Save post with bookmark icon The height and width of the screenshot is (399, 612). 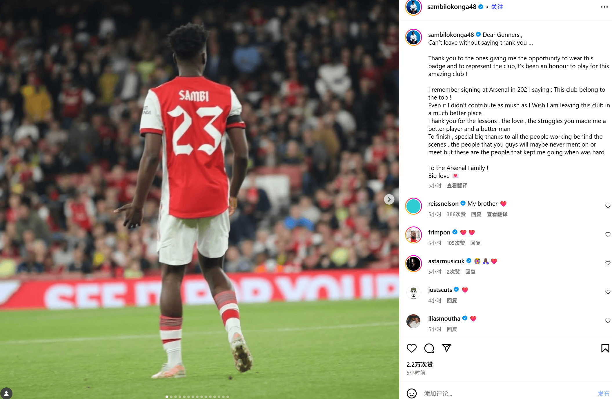point(605,348)
